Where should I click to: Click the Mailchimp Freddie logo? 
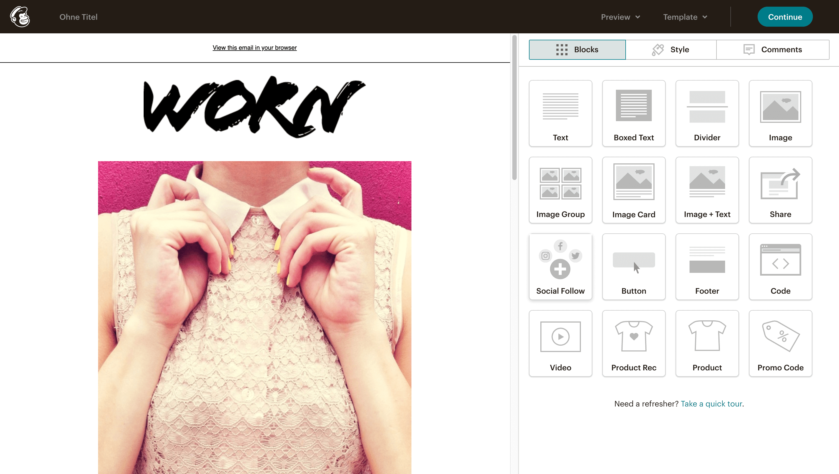20,17
